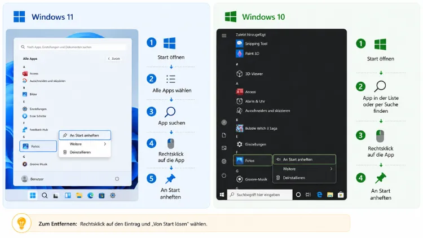Select Fotos in the Windows 10 app list
Image resolution: width=423 pixels, height=238 pixels.
tap(253, 161)
